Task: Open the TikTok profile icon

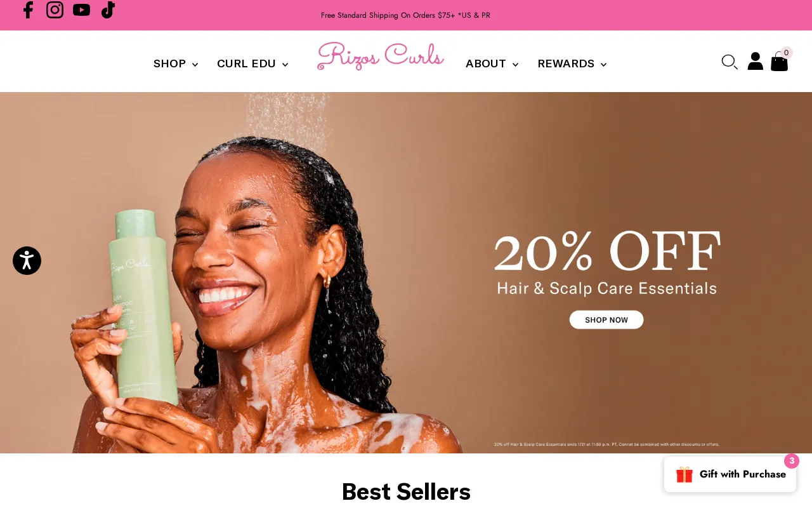Action: 108,10
